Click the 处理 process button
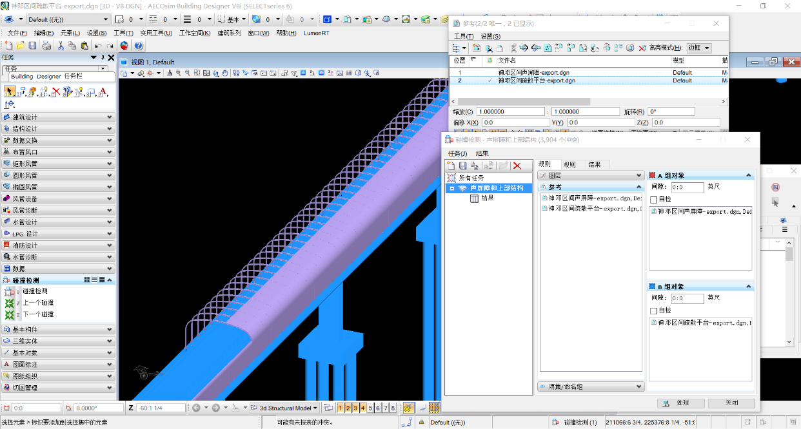Viewport: 801px width, 429px height. (681, 403)
